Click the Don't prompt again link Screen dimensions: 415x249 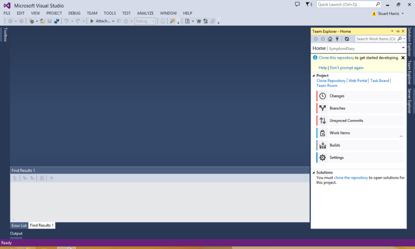coord(347,68)
